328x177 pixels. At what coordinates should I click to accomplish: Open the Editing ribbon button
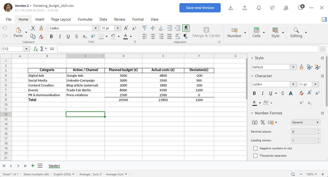(296, 32)
